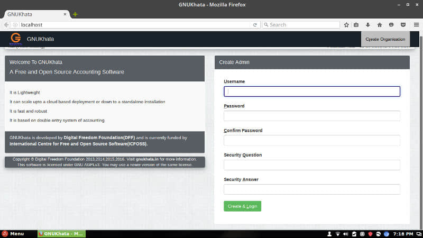Open the system Menu in taskbar

tap(13, 234)
